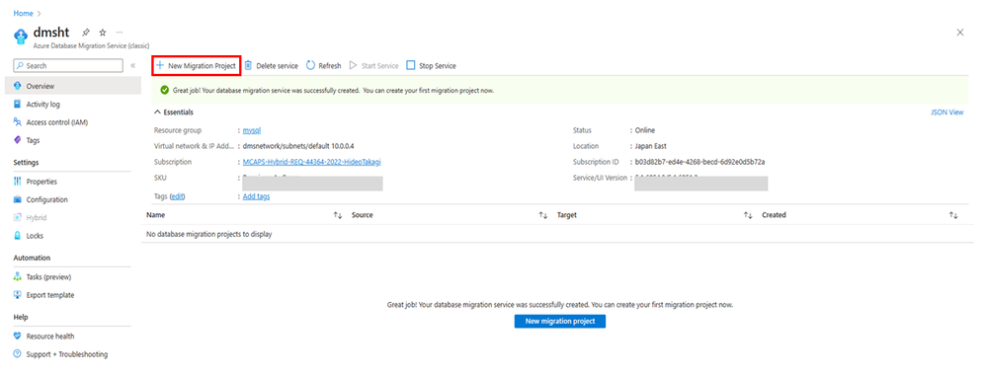Open the JSON View link
Screen dimensions: 987x375
[x=946, y=112]
